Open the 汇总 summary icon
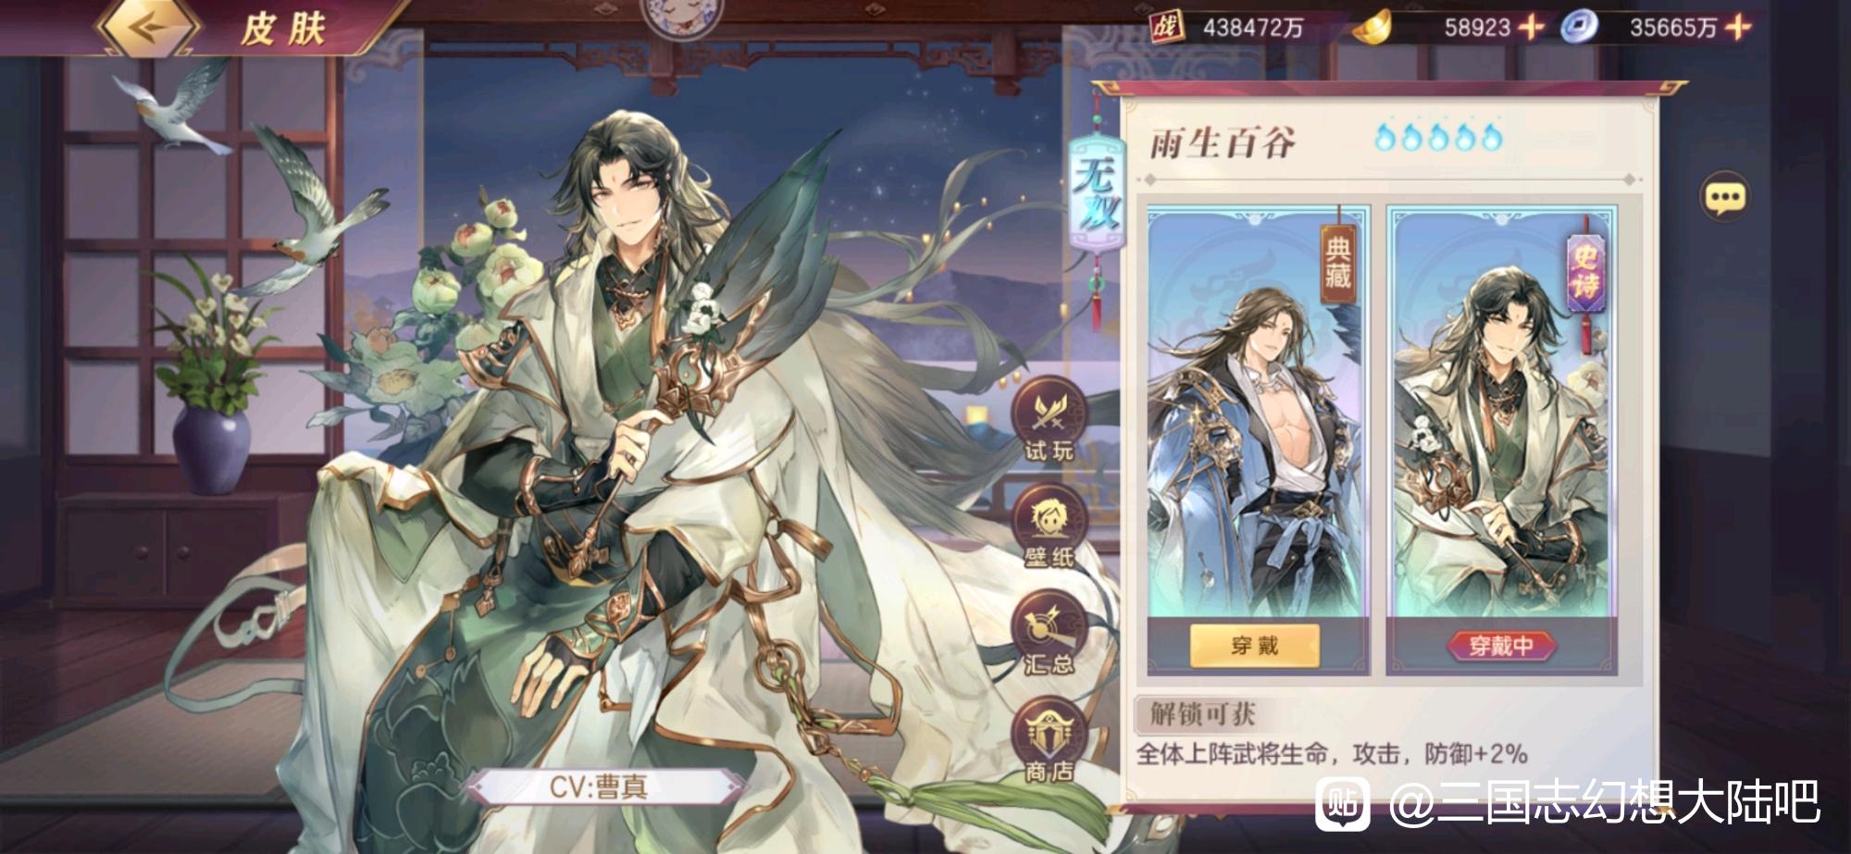This screenshot has height=854, width=1851. click(x=1049, y=634)
